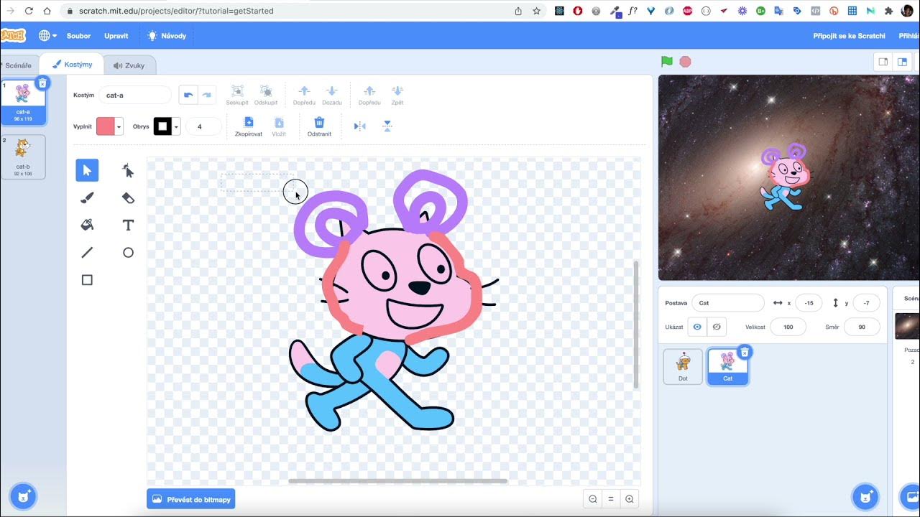The height and width of the screenshot is (517, 920).
Task: Click the canvas horizontal scrollbar
Action: point(397,481)
